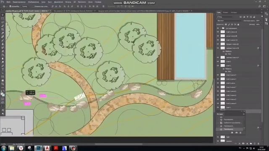Screen dimensions: 269x151
Task: Toggle the Автовыбор auto-select checkbox
Action: (x=10, y=6)
